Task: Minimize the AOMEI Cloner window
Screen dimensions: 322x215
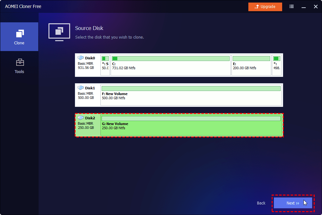Action: click(304, 7)
